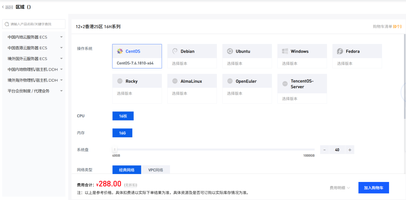Image resolution: width=406 pixels, height=200 pixels.
Task: Open TencentOS-Server 选择版本 dropdown
Action: click(x=302, y=98)
